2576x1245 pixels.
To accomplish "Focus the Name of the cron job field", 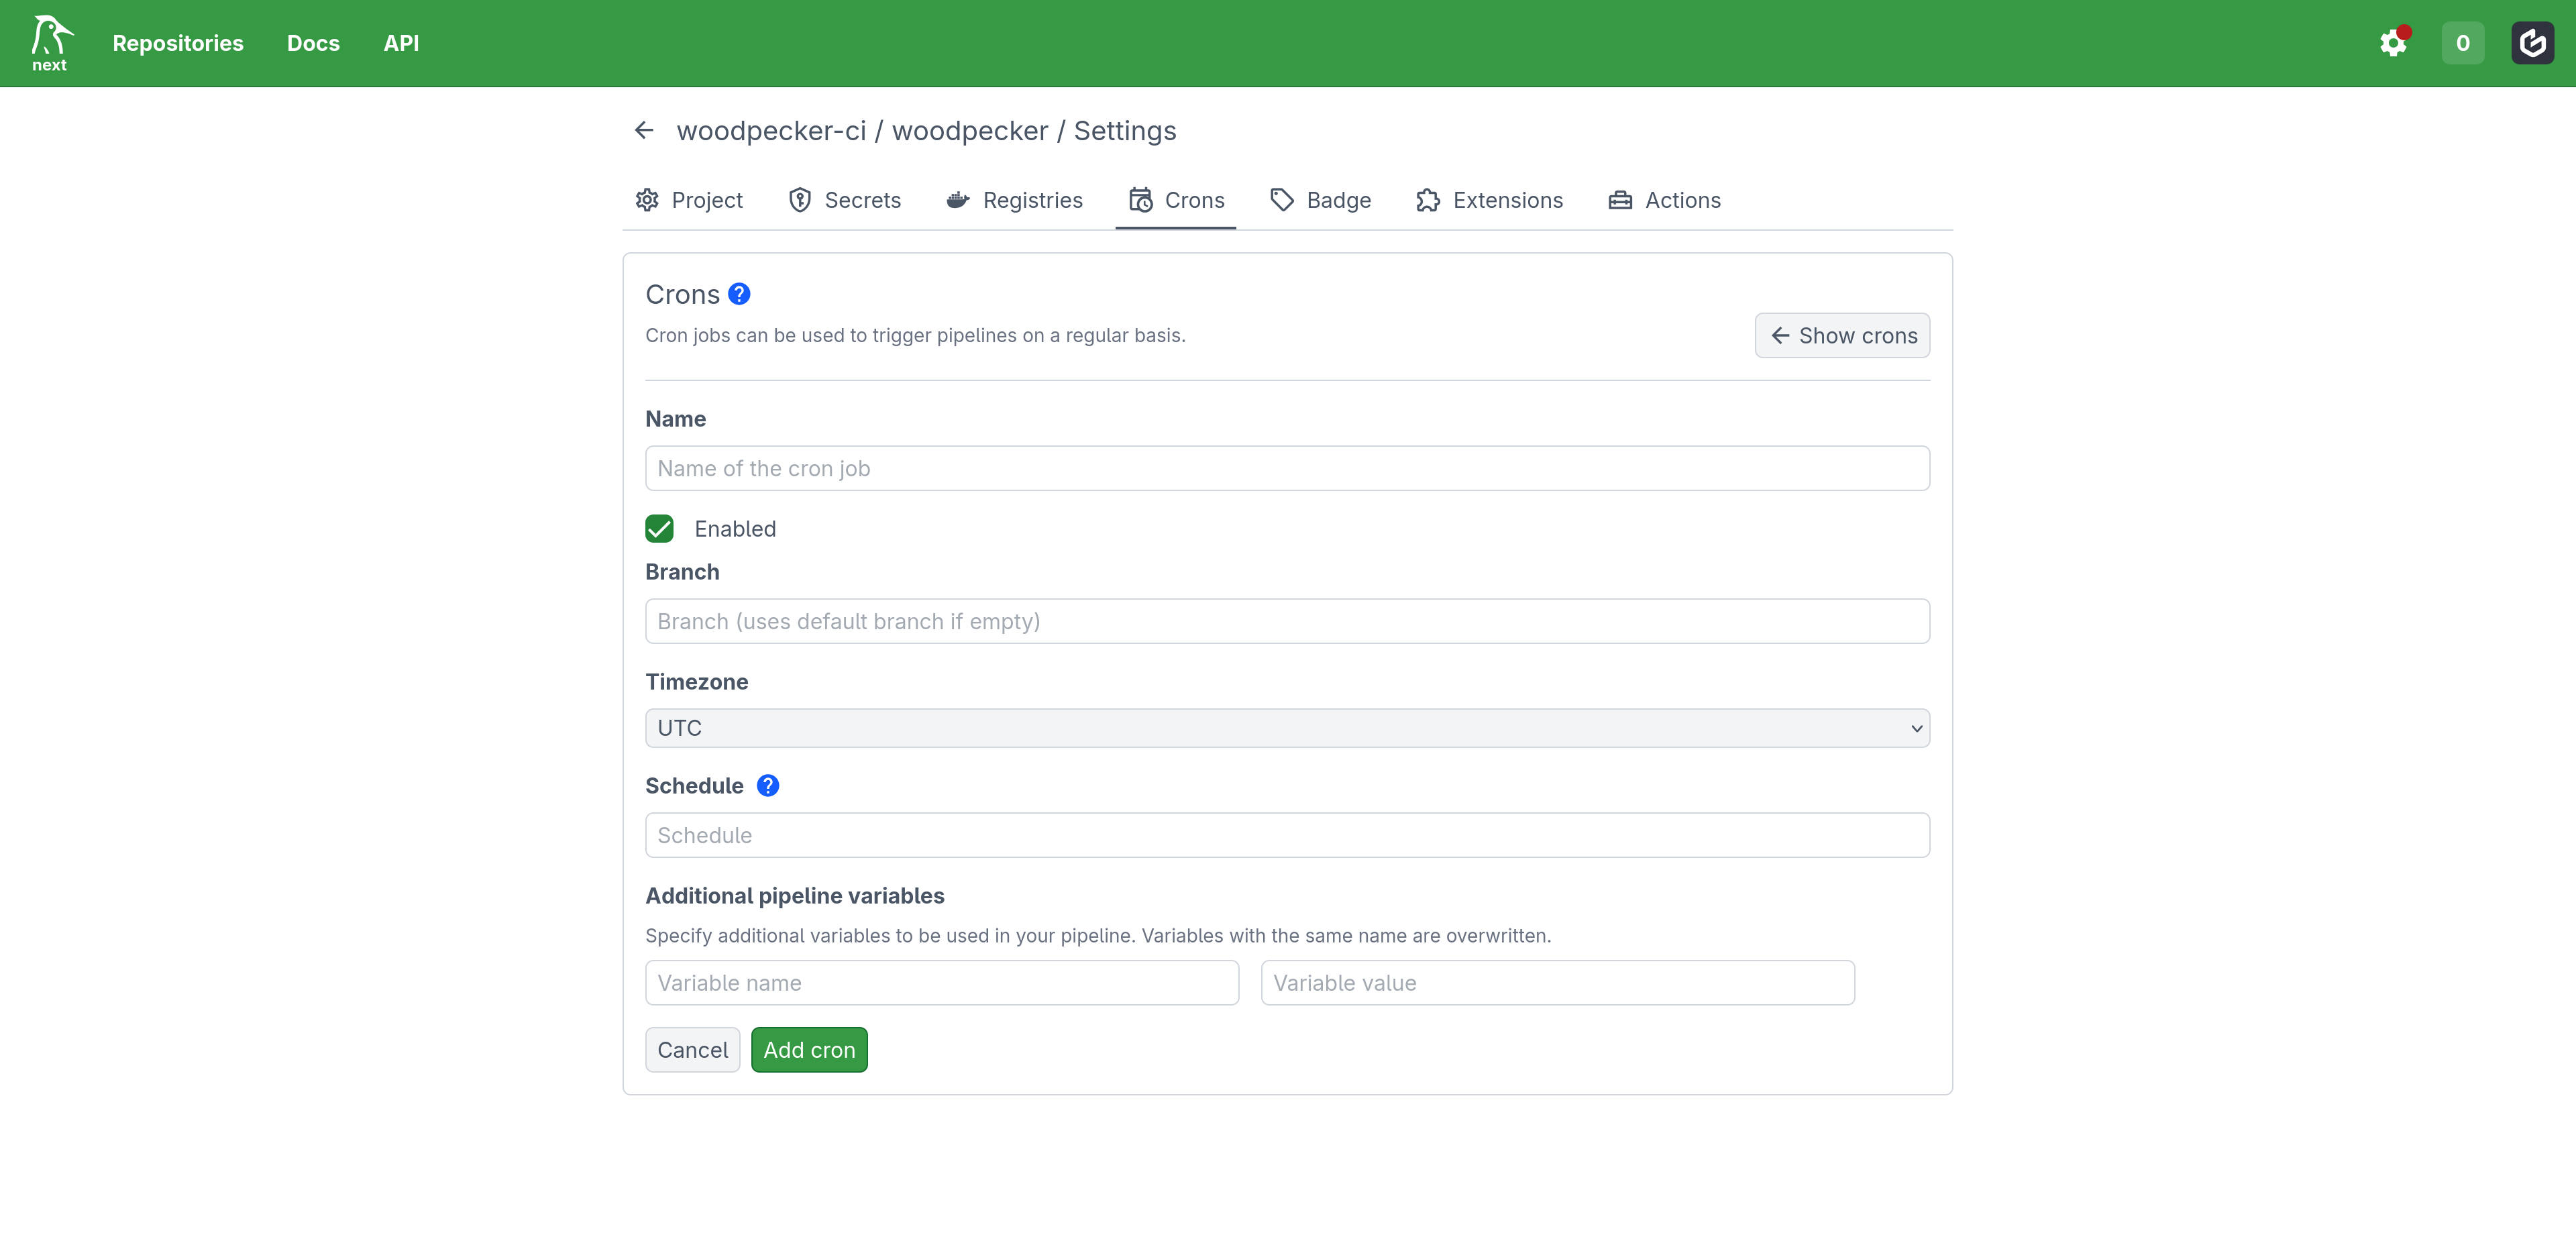I will pos(1287,468).
